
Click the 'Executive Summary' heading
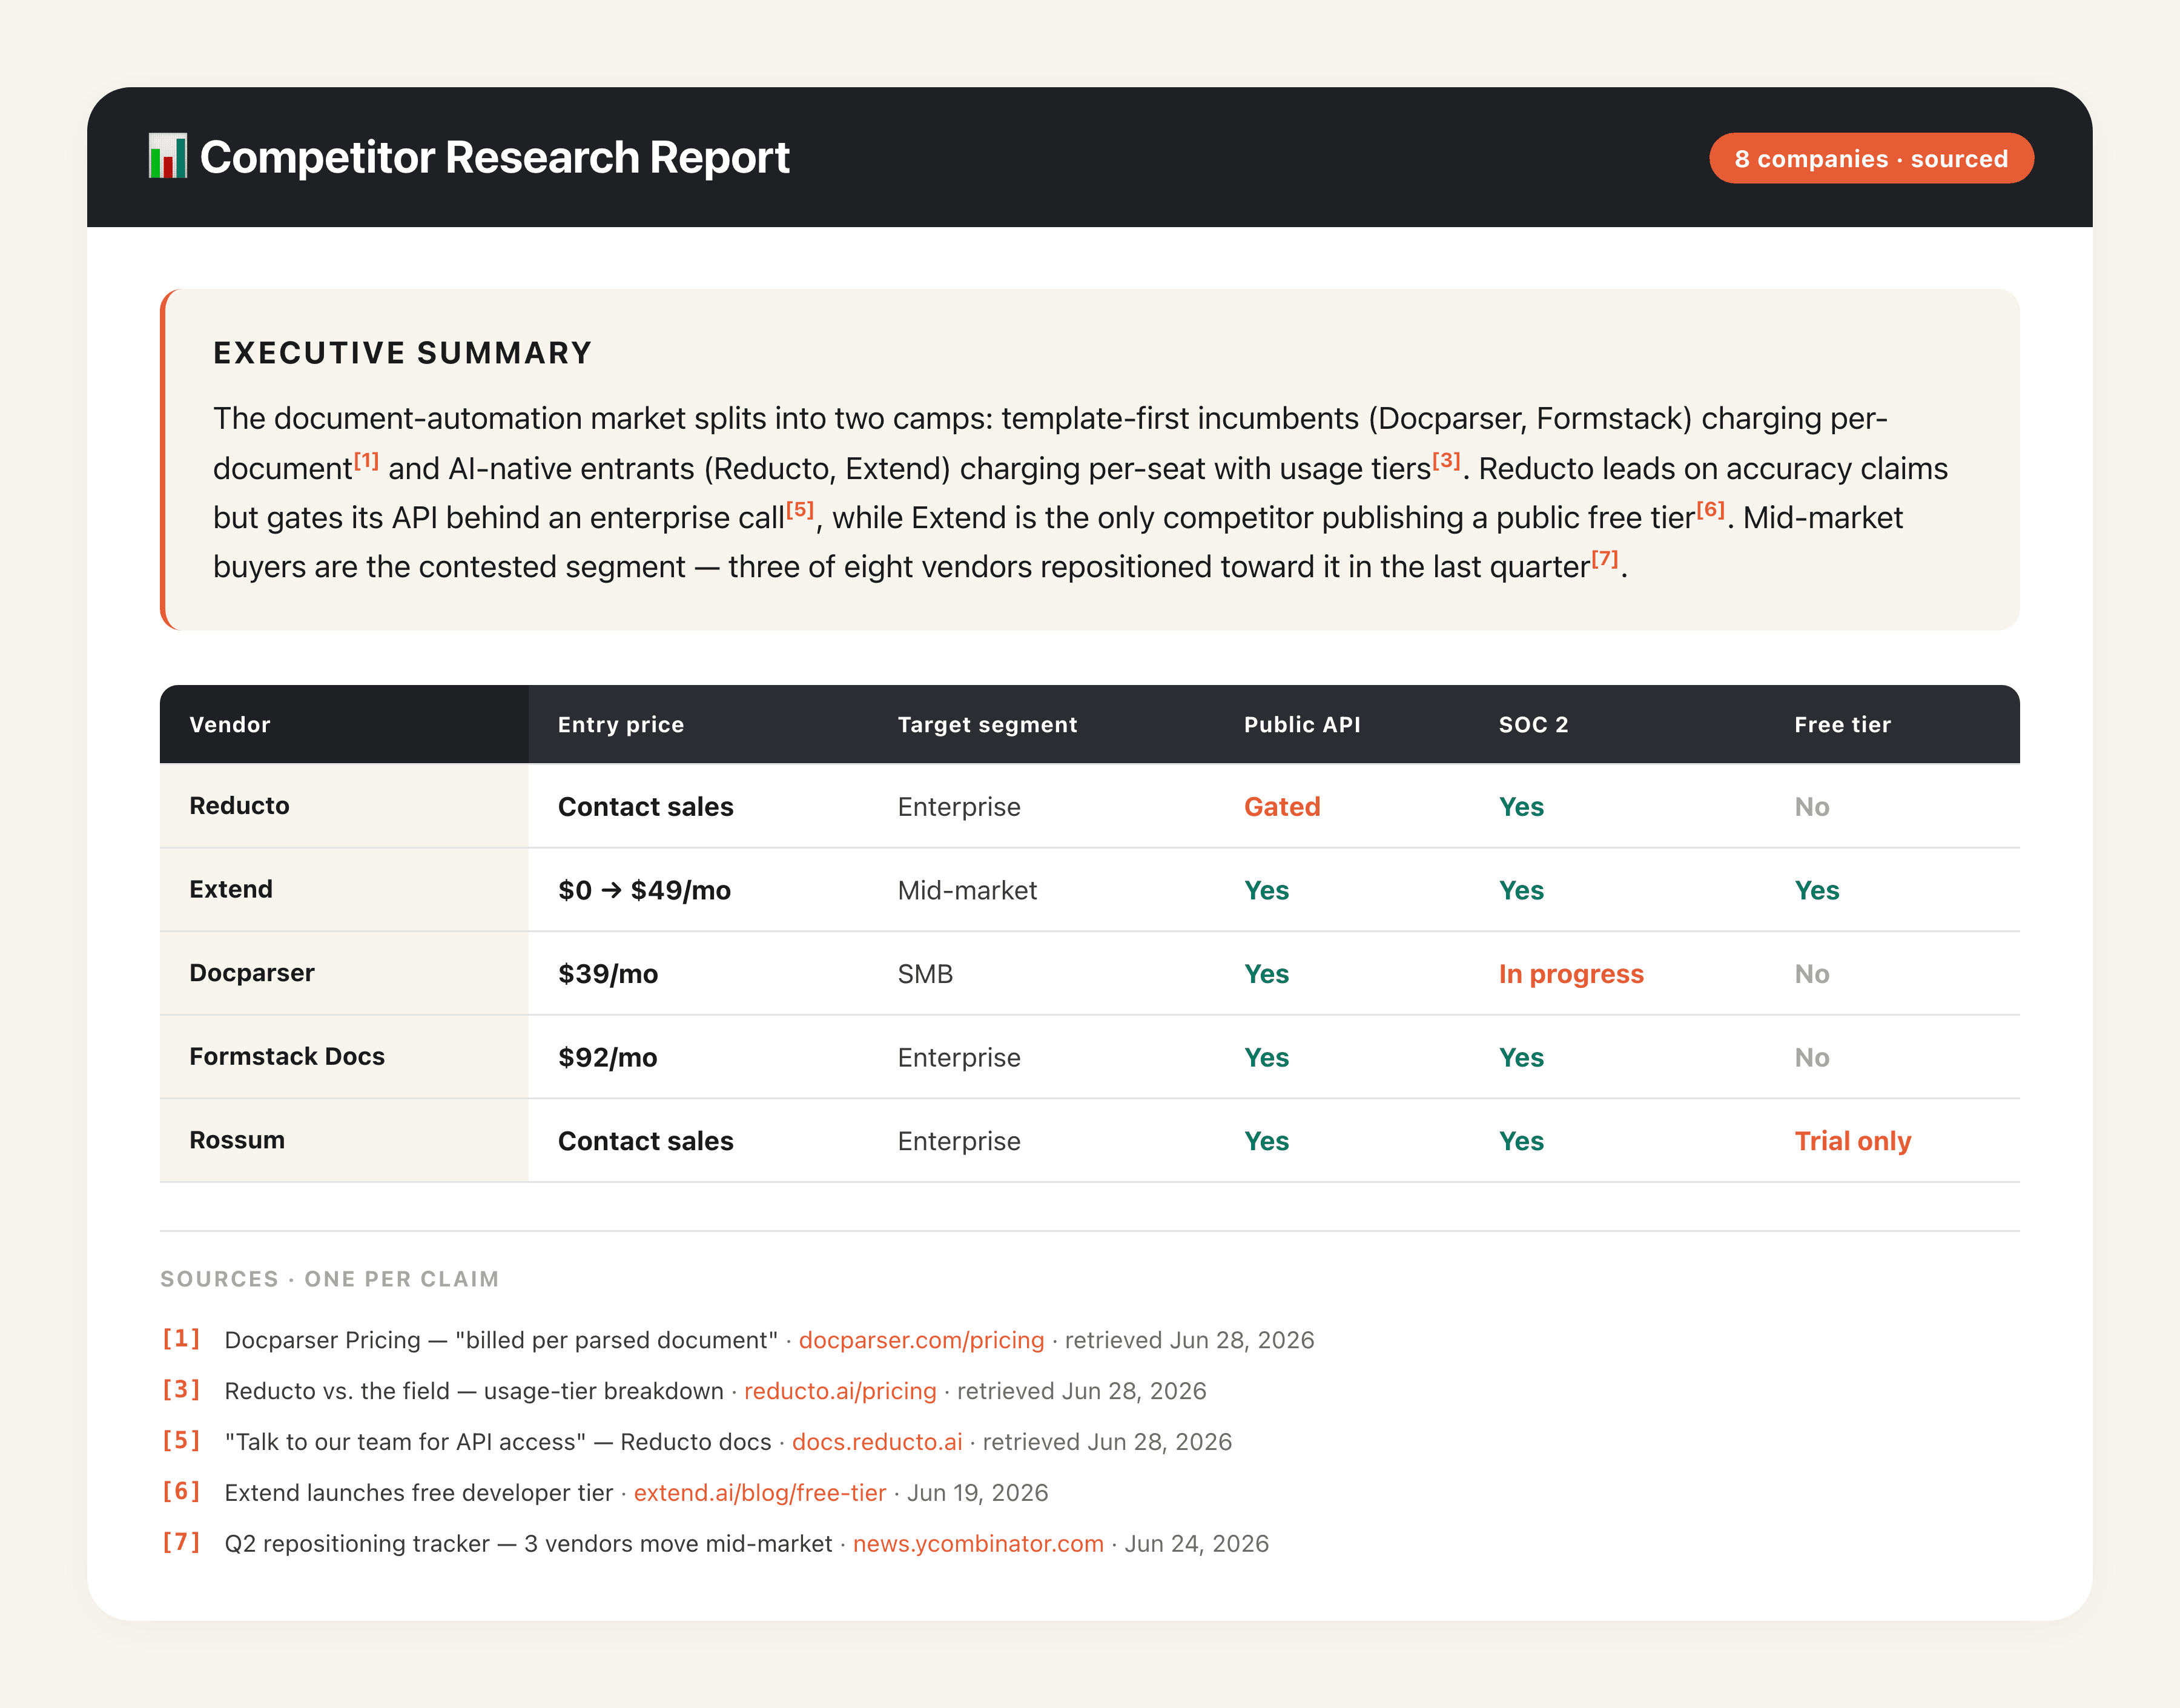click(403, 353)
